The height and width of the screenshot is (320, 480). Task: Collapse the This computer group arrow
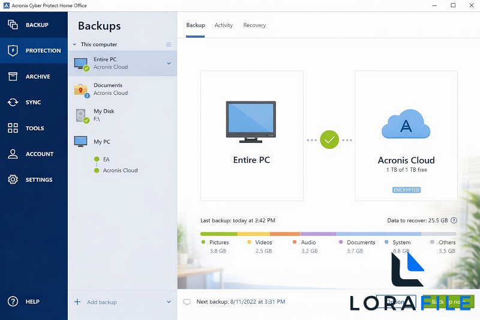[x=74, y=44]
